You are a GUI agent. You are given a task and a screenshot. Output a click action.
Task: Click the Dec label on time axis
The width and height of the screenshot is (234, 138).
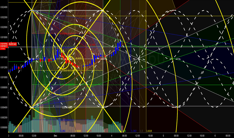(x=55, y=135)
